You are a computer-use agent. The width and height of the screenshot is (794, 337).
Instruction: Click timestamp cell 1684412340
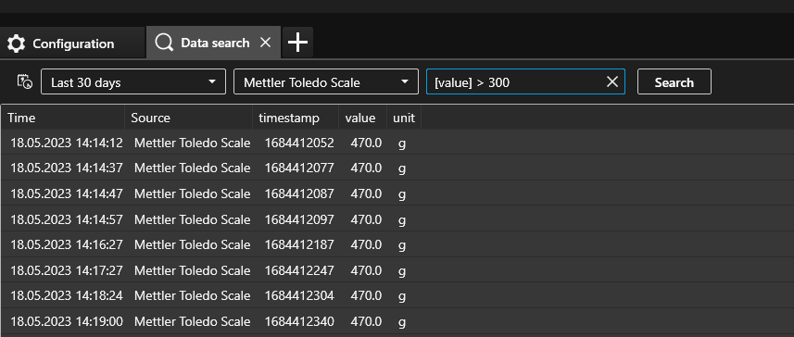click(299, 321)
